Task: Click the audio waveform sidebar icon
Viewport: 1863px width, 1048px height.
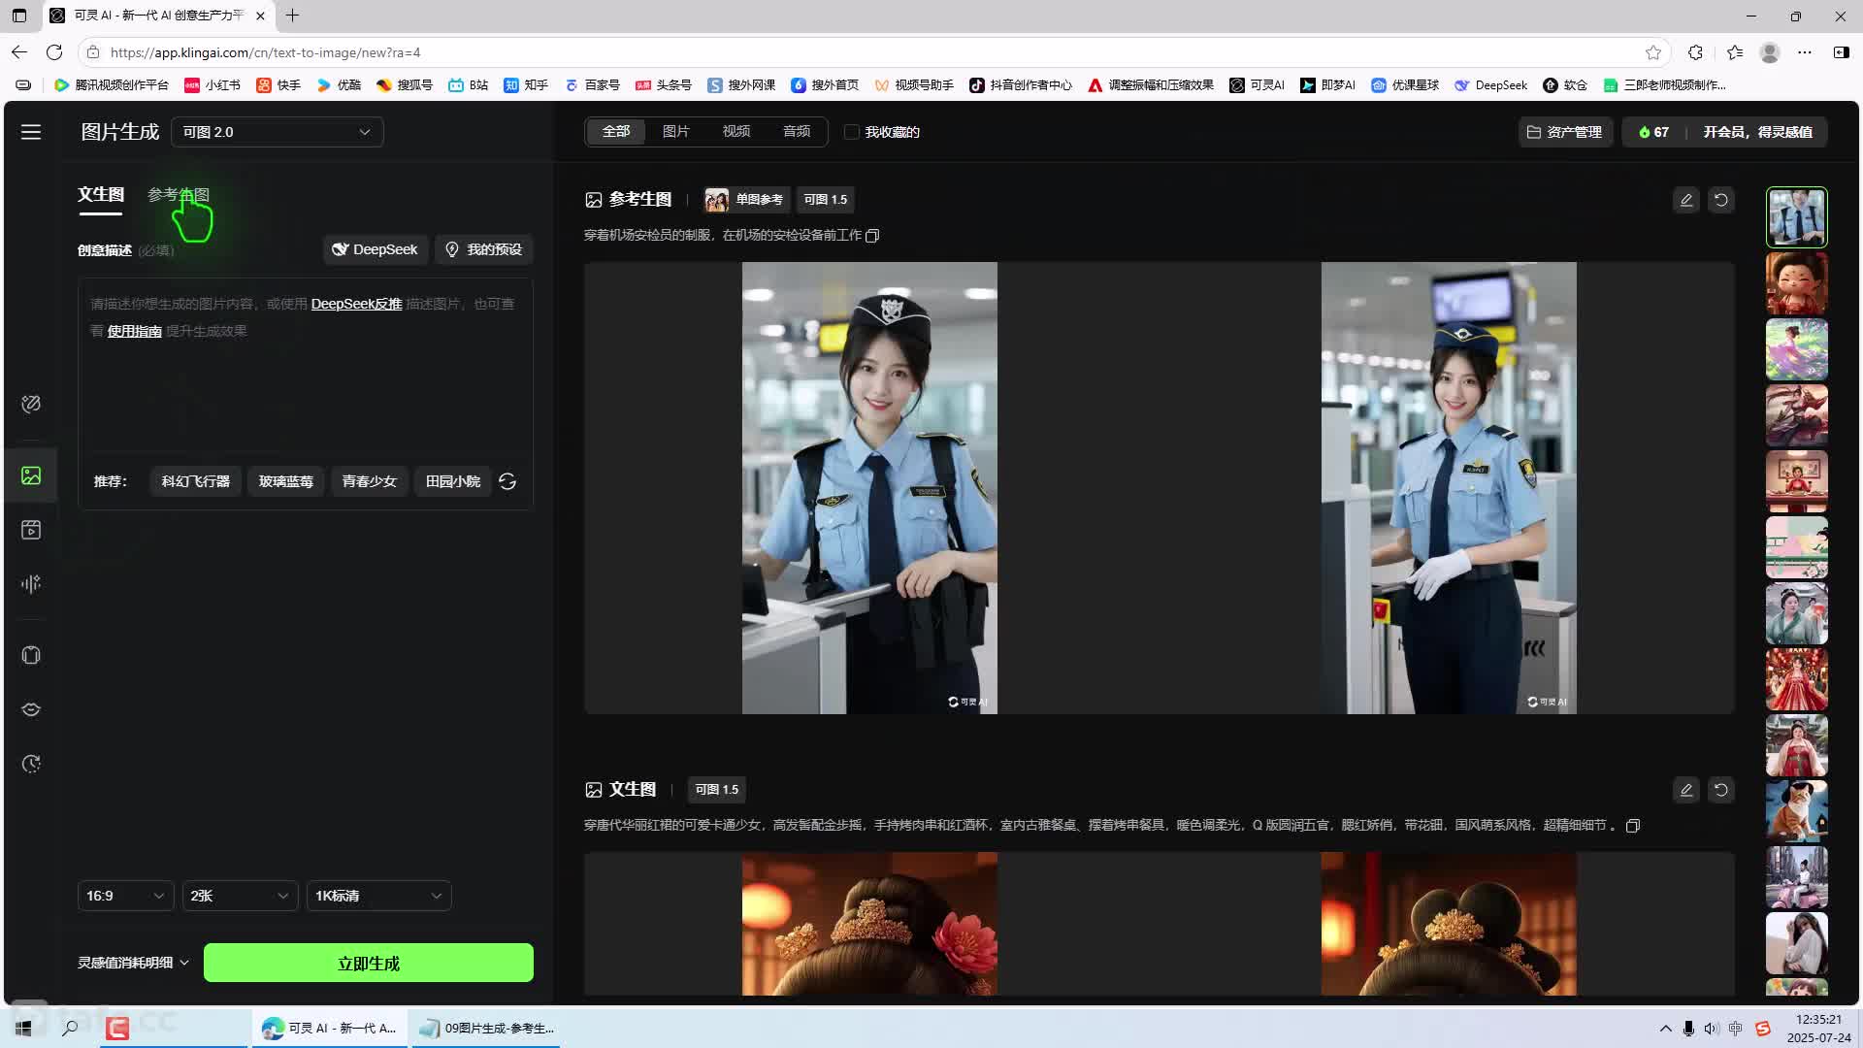Action: [x=31, y=583]
